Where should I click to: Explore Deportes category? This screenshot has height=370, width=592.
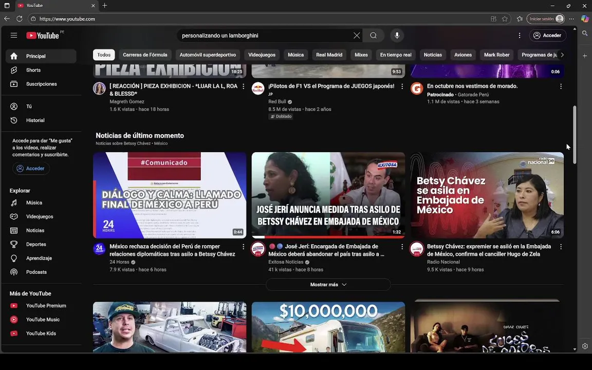point(41,245)
